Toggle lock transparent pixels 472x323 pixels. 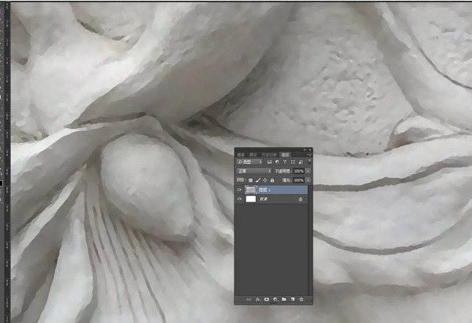[x=250, y=180]
